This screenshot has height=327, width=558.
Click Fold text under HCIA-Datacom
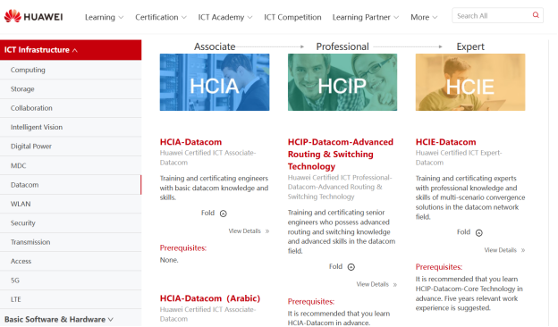coord(207,214)
